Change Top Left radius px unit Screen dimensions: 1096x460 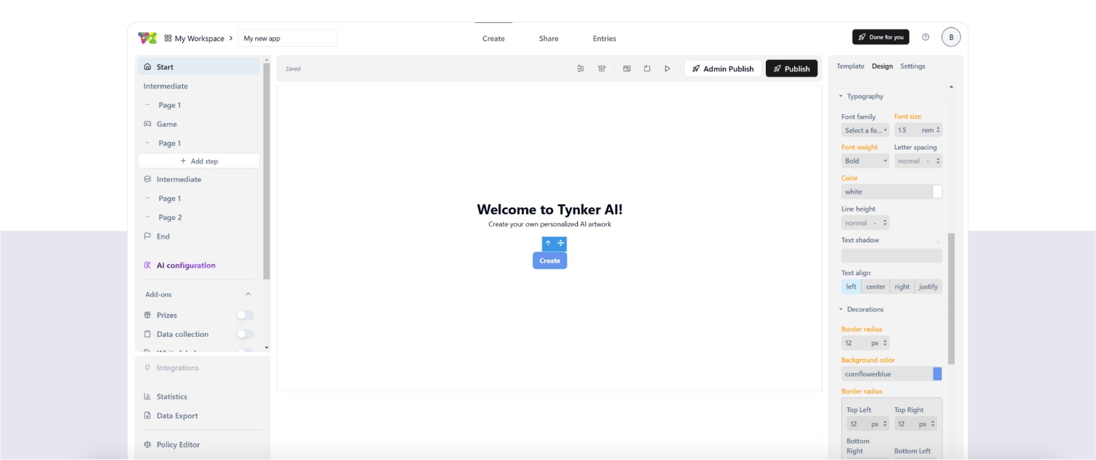coord(879,424)
